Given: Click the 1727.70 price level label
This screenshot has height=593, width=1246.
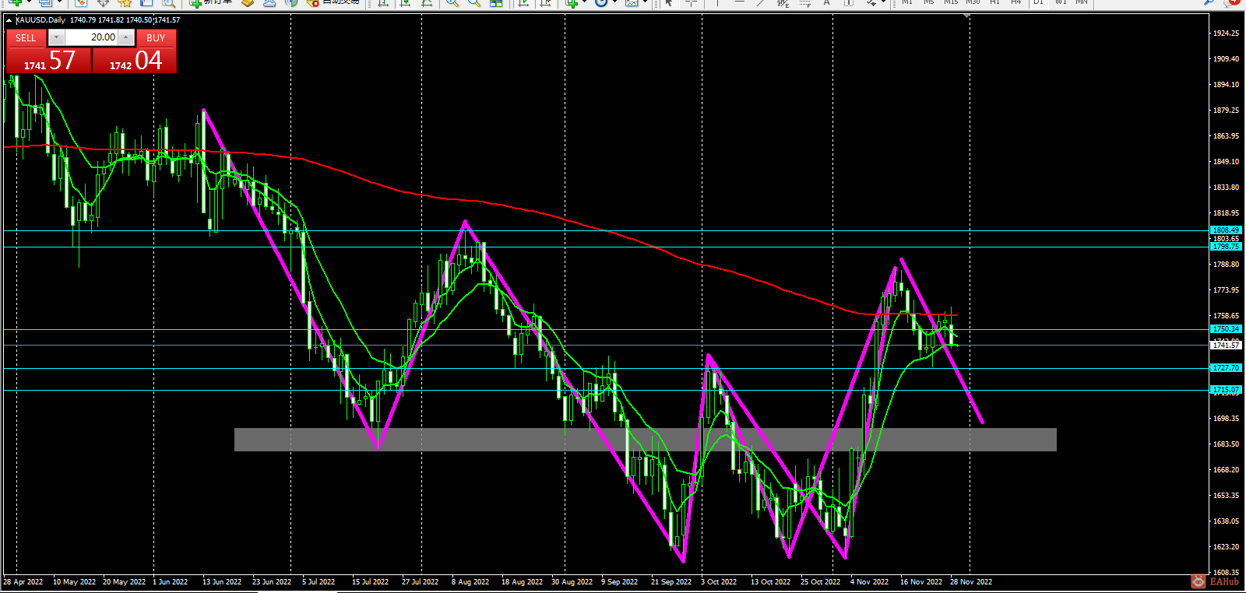Looking at the screenshot, I should coord(1226,368).
